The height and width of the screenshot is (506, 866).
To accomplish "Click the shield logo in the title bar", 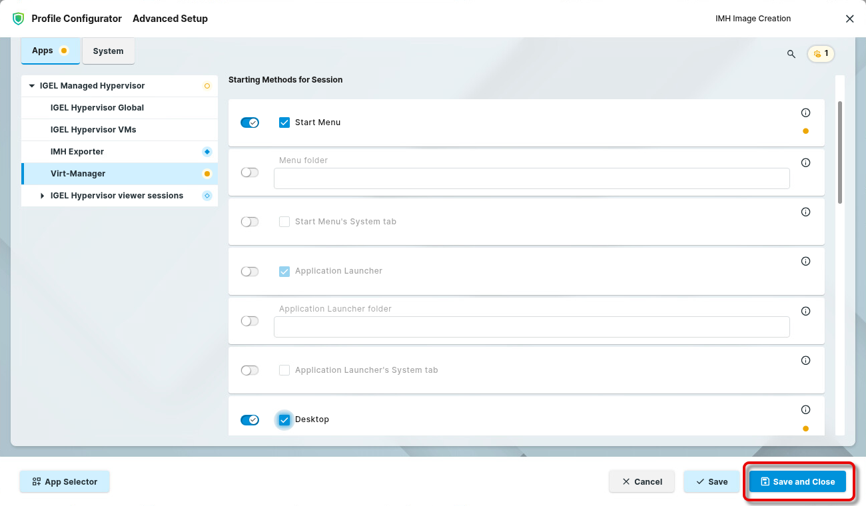I will point(18,19).
